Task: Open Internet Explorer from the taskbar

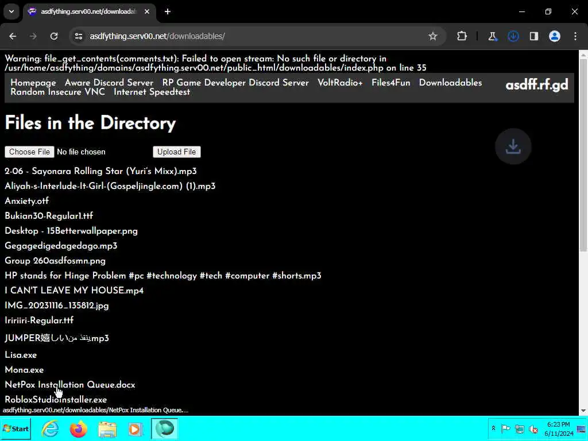Action: click(50, 428)
